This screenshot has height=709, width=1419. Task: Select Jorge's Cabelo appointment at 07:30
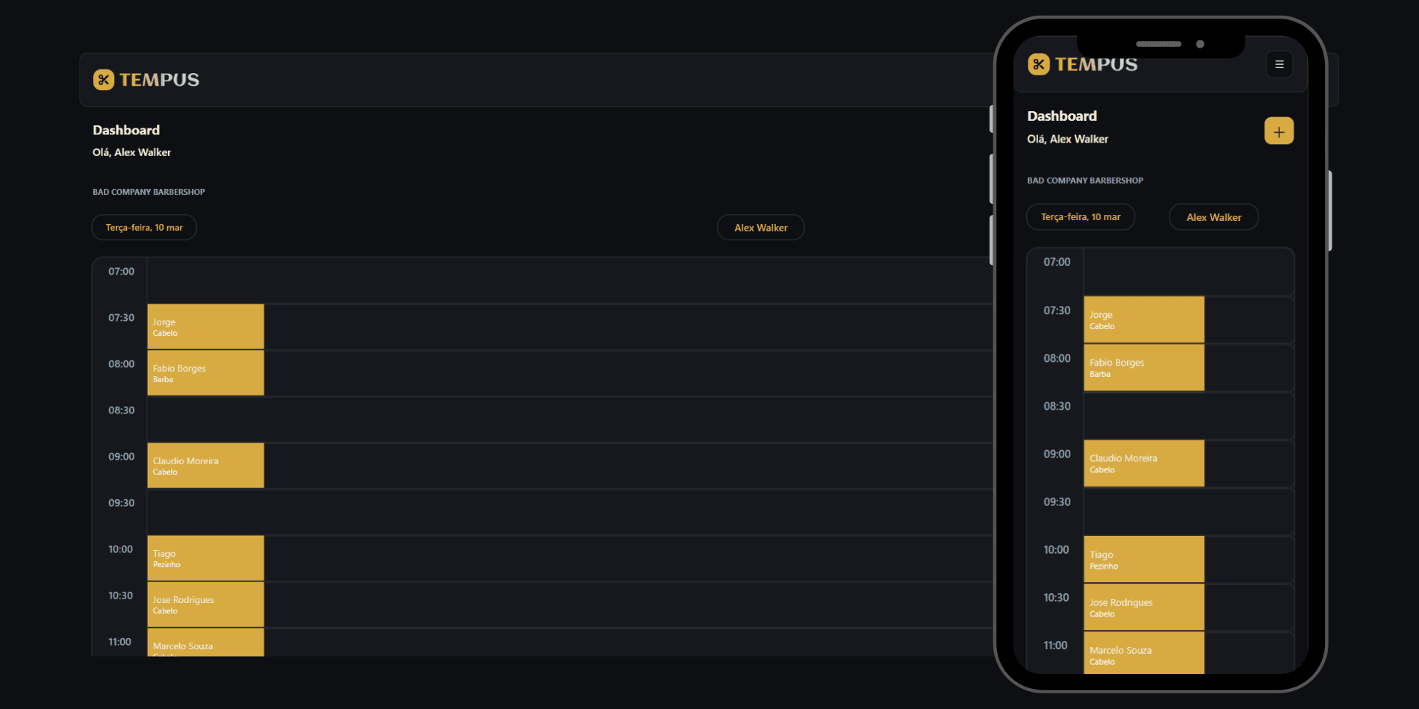point(205,325)
